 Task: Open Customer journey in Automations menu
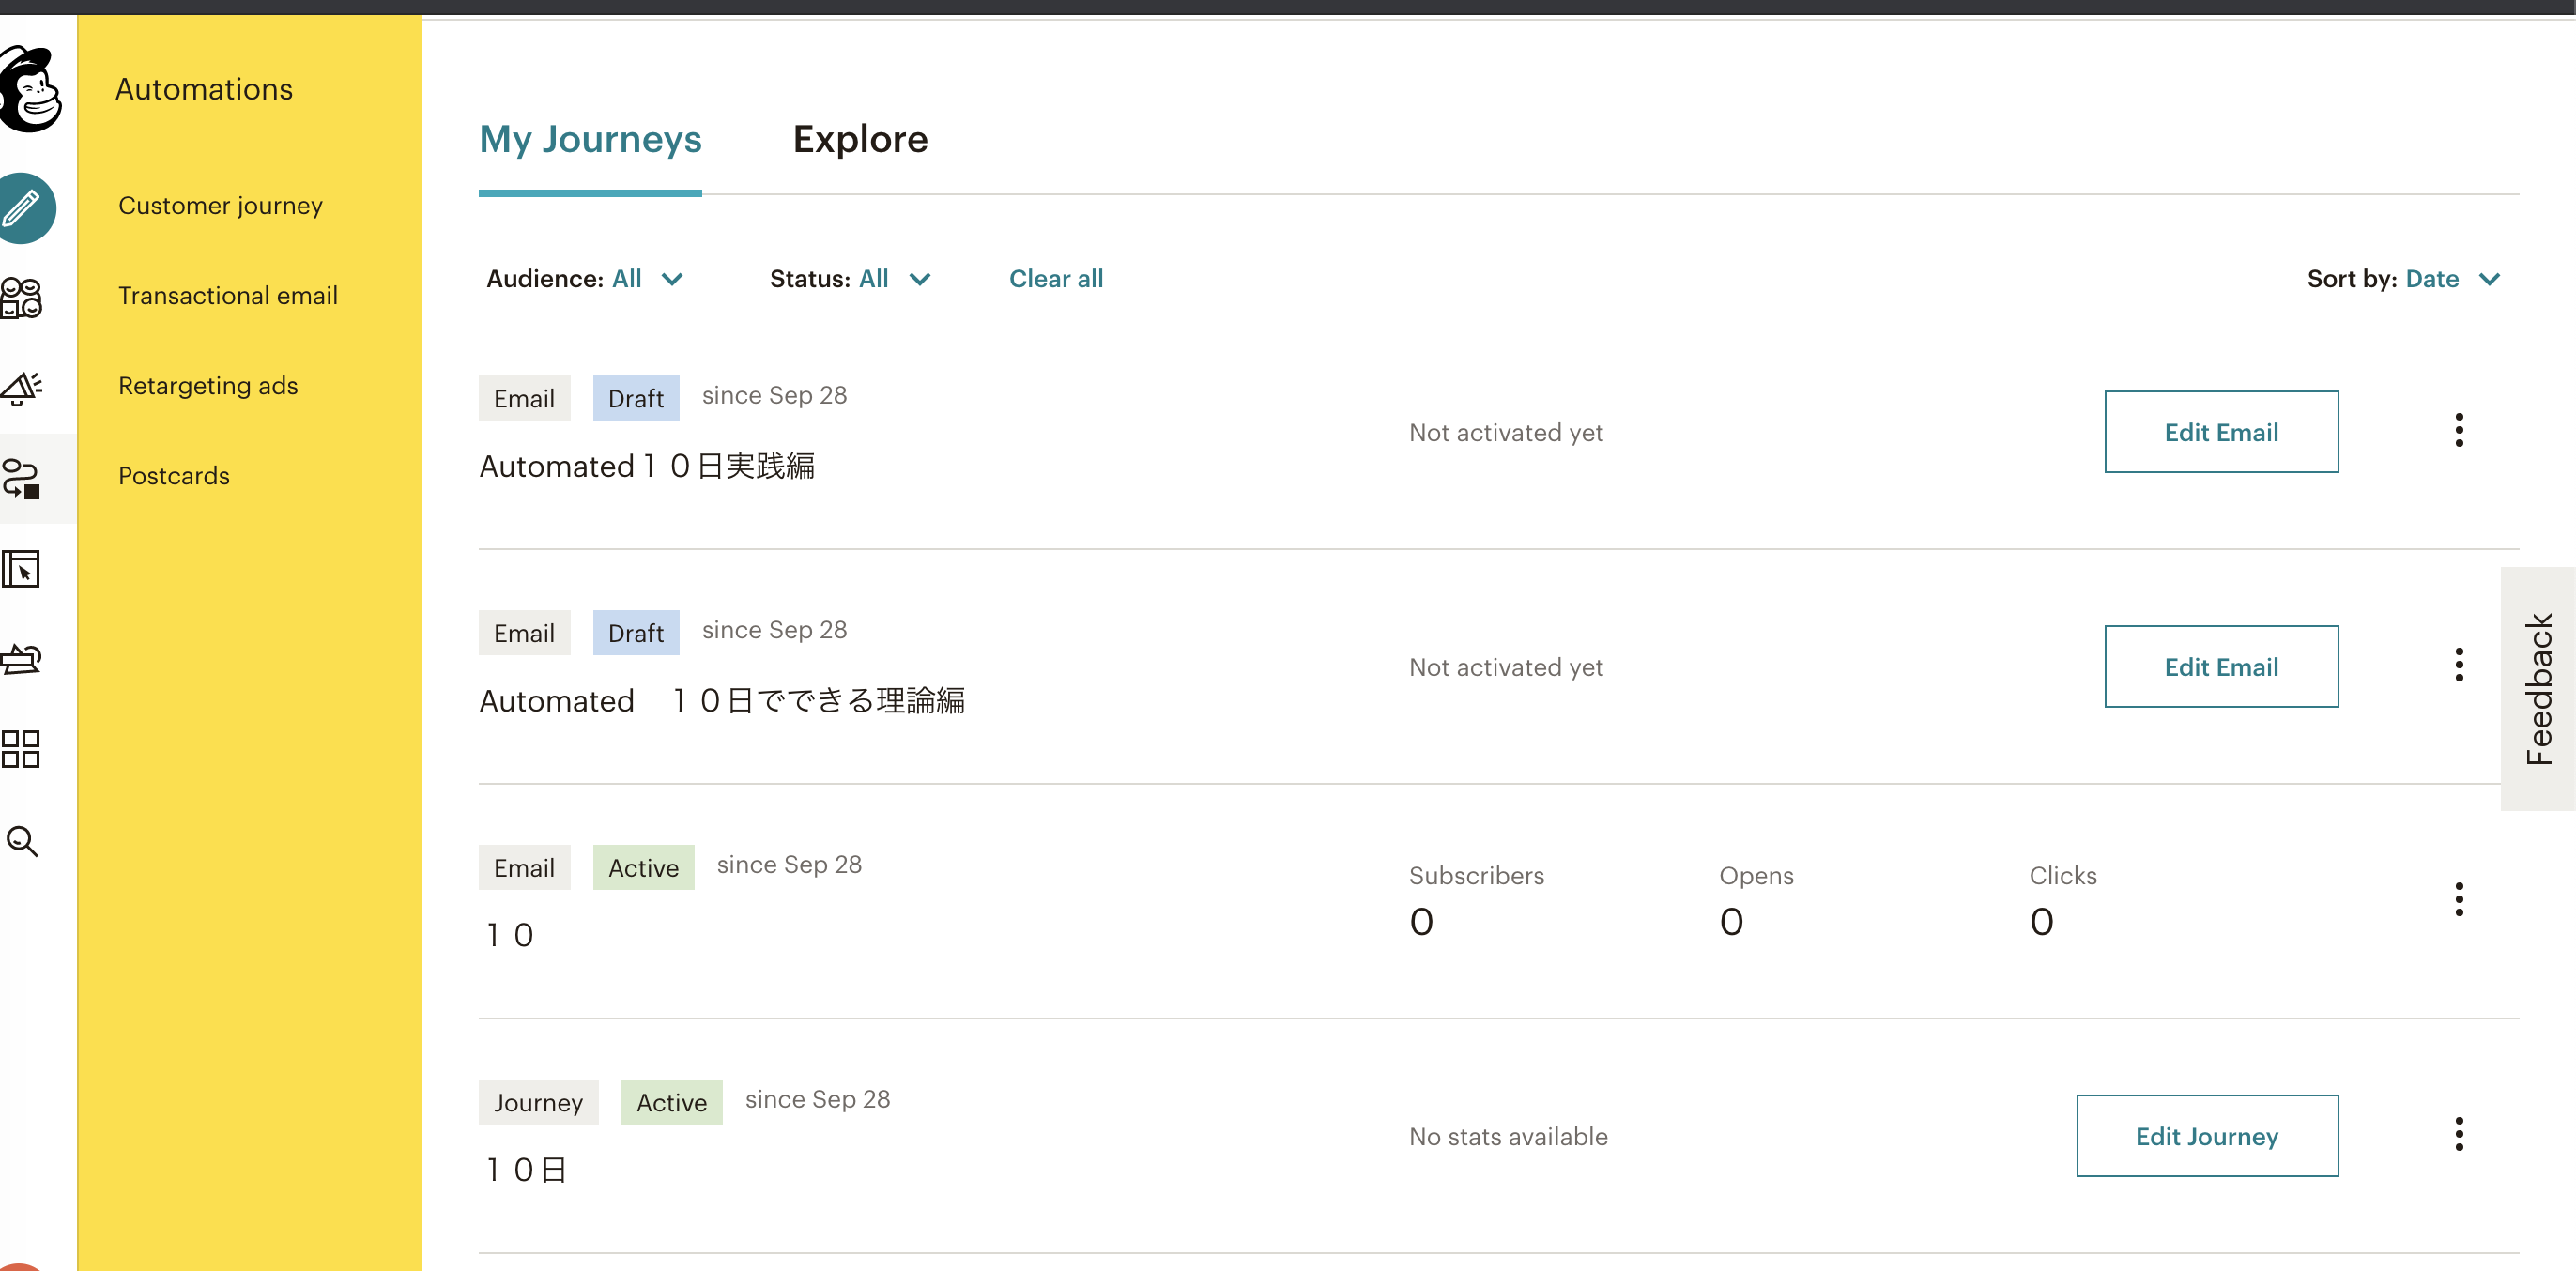(x=220, y=206)
